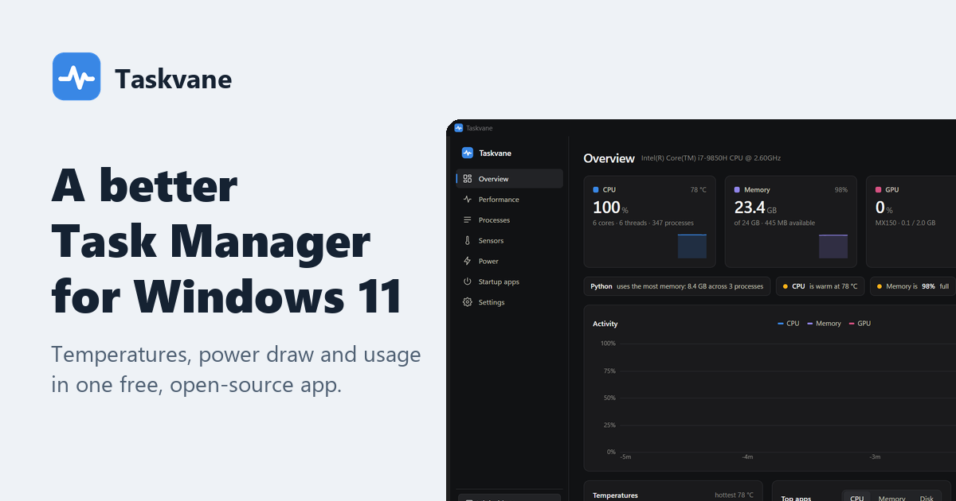The width and height of the screenshot is (956, 501).
Task: Click the pink square beside GPU card title
Action: tap(878, 190)
